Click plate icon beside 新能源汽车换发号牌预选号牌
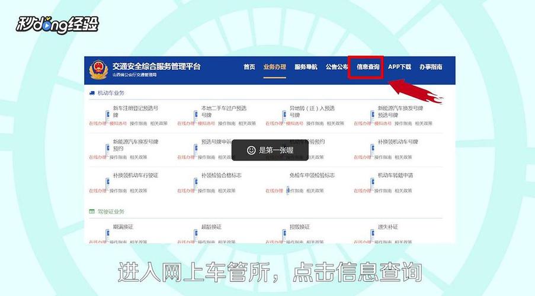Viewport: 535px width, 296px height. click(x=372, y=116)
